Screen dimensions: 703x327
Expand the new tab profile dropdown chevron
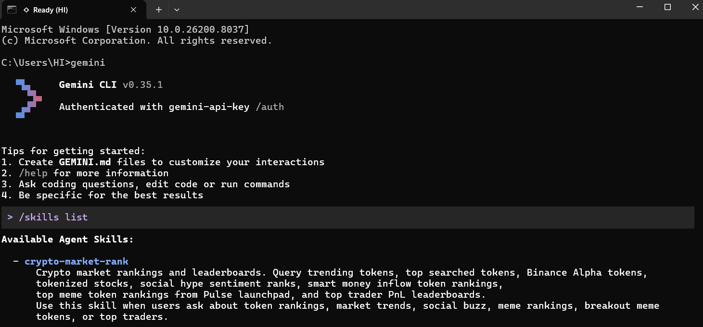click(177, 10)
